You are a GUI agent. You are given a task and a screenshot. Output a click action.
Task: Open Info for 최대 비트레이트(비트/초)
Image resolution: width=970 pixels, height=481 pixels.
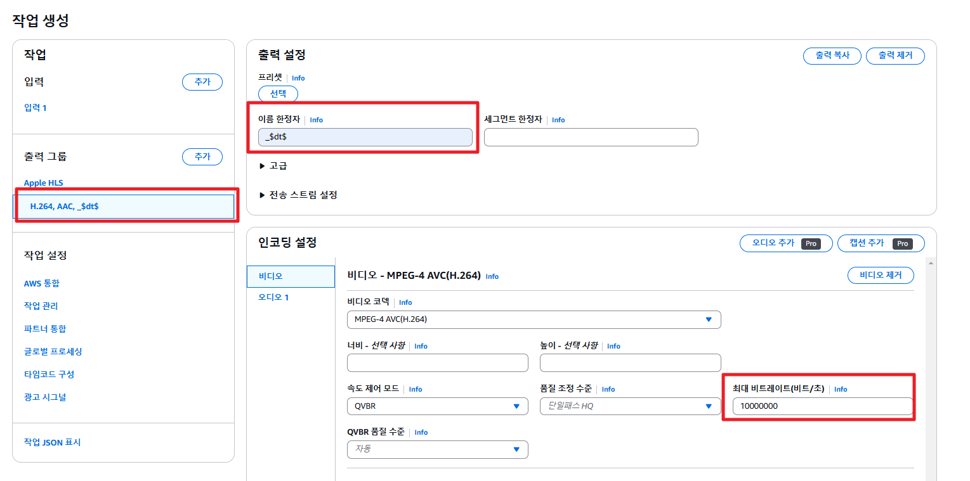841,389
